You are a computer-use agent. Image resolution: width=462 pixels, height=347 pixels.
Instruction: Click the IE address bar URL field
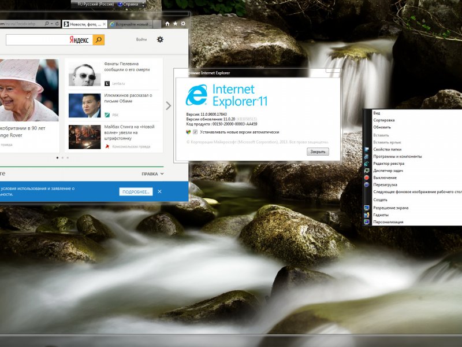[21, 24]
